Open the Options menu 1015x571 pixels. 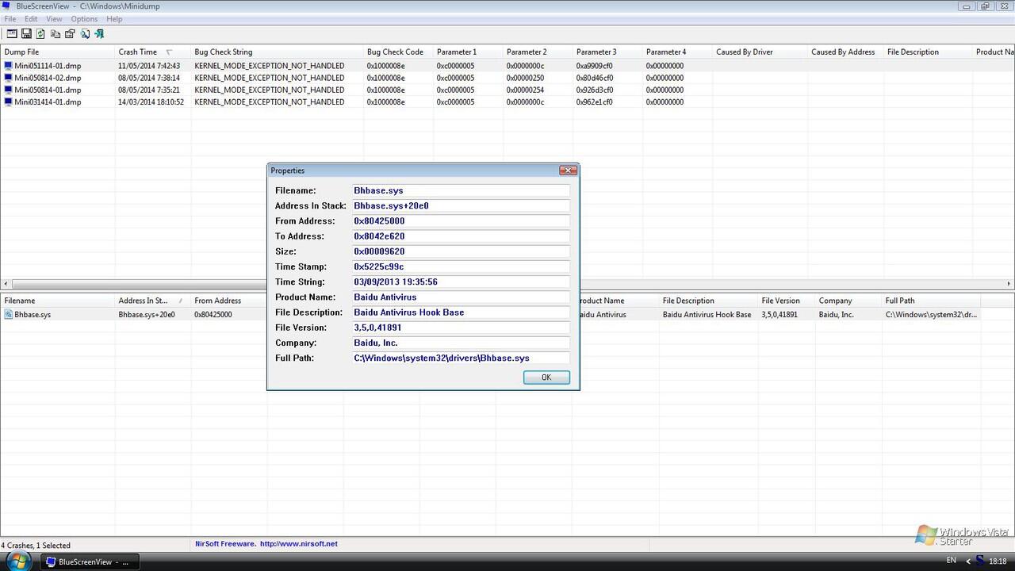84,19
